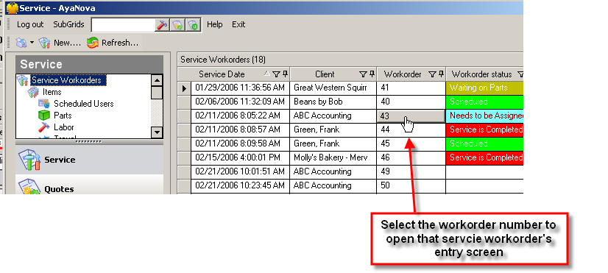
Task: Sort by the Workorder status column header
Action: [x=481, y=74]
